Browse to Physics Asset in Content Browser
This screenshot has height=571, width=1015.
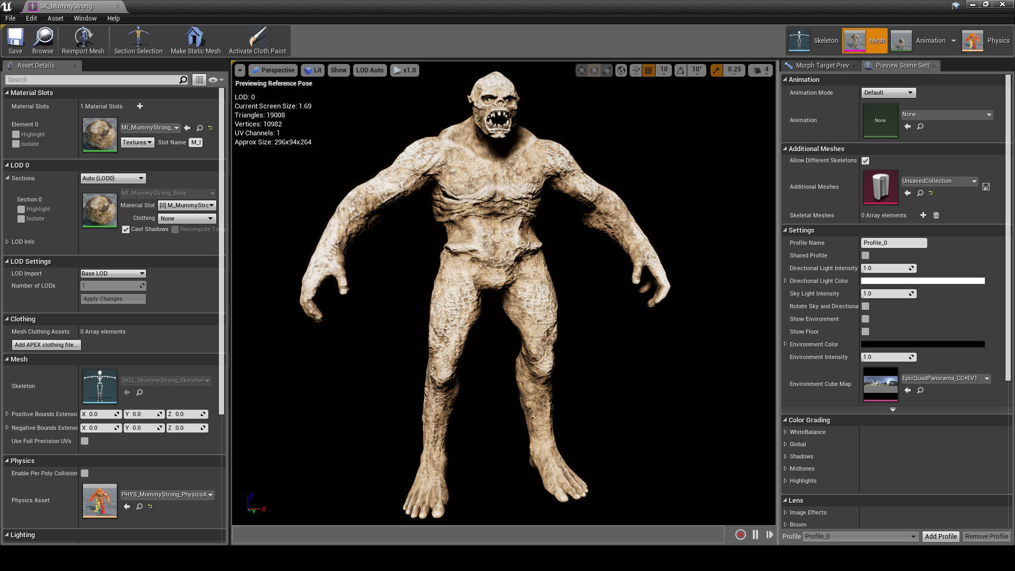(x=139, y=506)
